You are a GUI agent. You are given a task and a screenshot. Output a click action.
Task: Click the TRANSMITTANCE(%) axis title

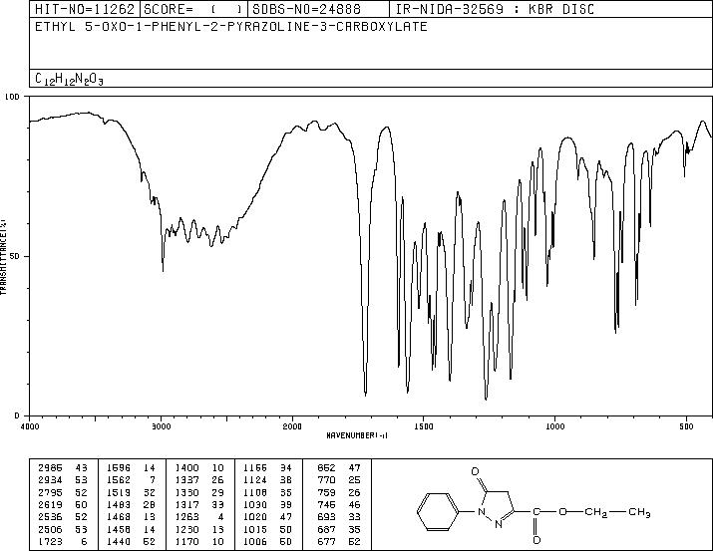click(3, 256)
